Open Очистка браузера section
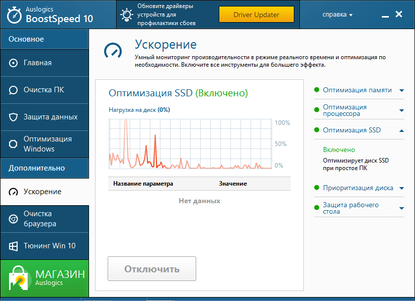The image size is (415, 301). (x=44, y=219)
